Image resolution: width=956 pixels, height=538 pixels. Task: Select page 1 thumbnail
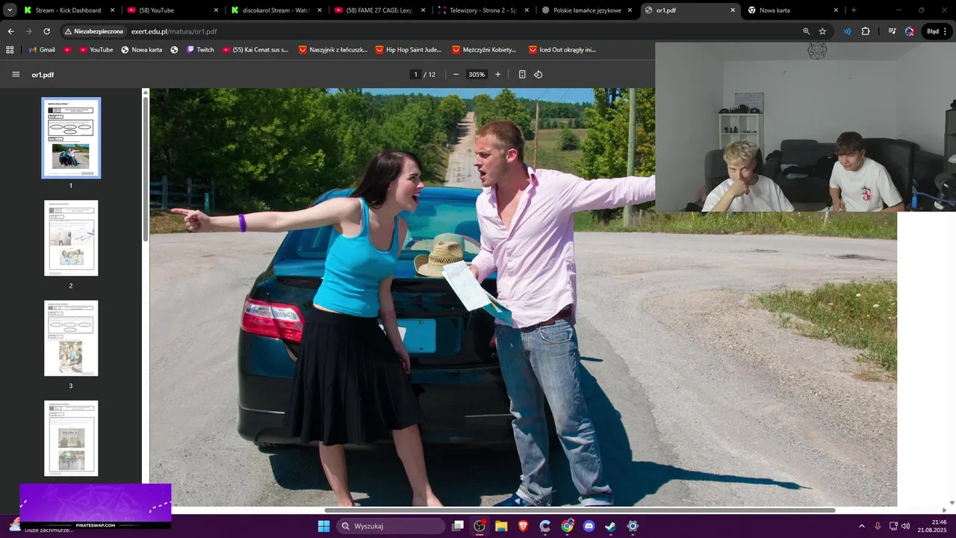click(x=71, y=138)
